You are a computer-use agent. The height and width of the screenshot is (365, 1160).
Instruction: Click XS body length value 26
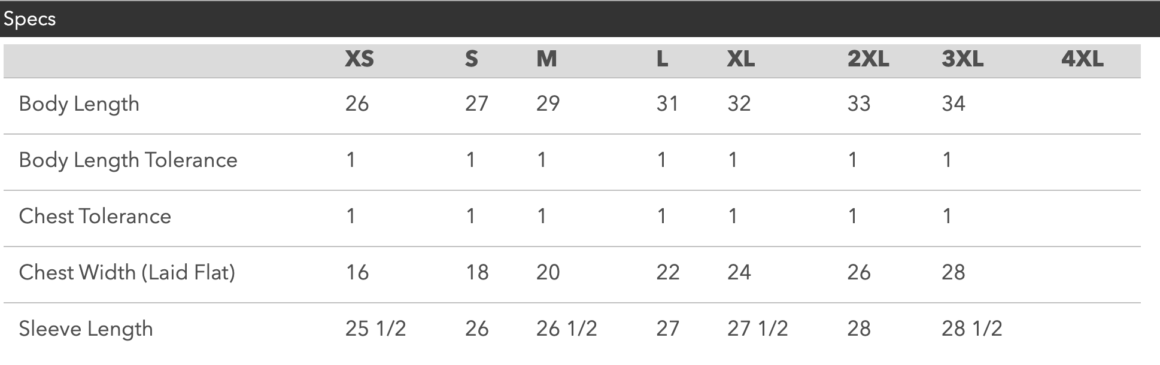pos(357,104)
